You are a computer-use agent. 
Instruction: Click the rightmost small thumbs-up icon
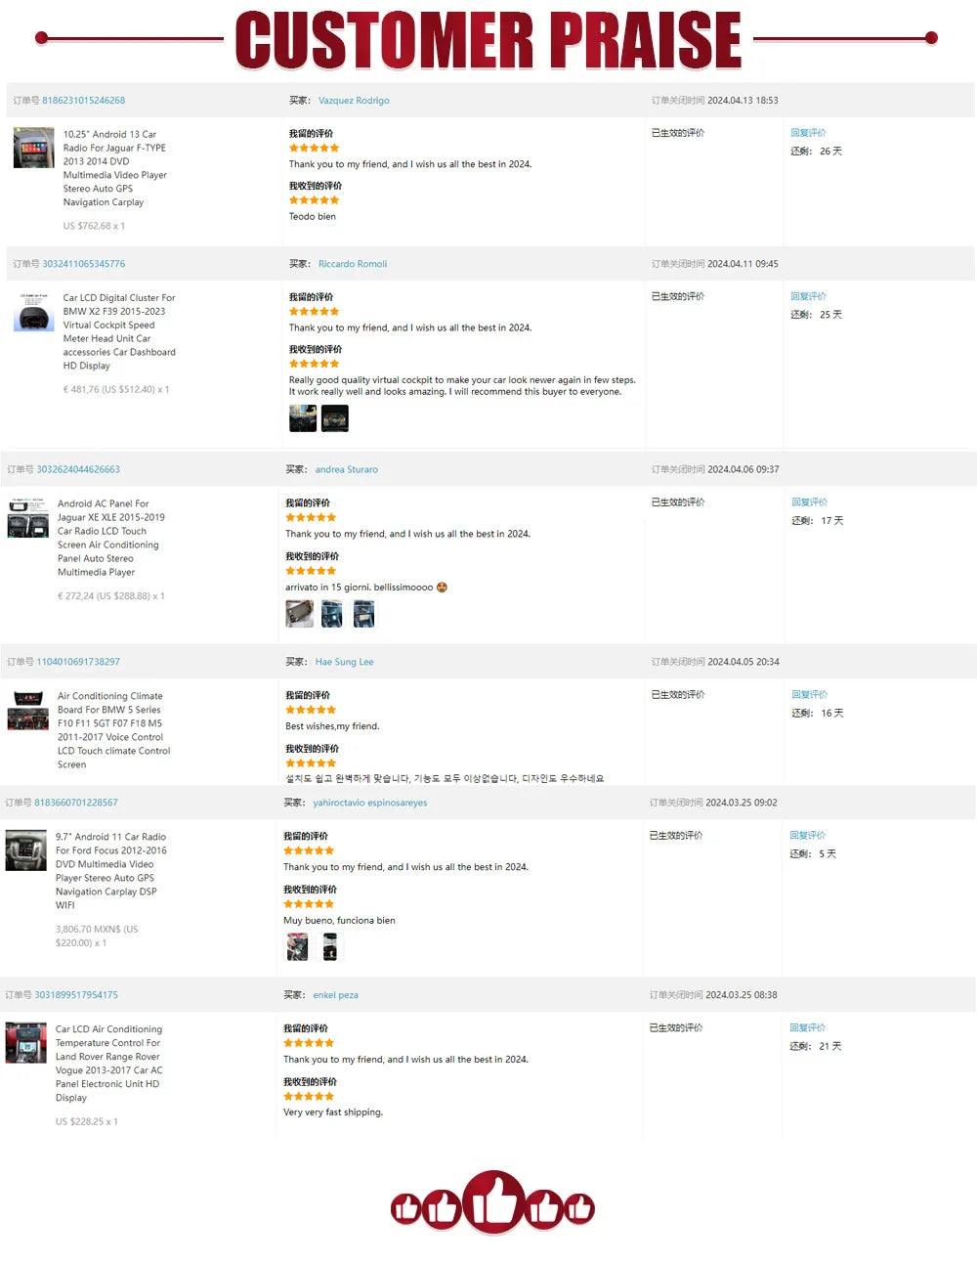[x=579, y=1208]
